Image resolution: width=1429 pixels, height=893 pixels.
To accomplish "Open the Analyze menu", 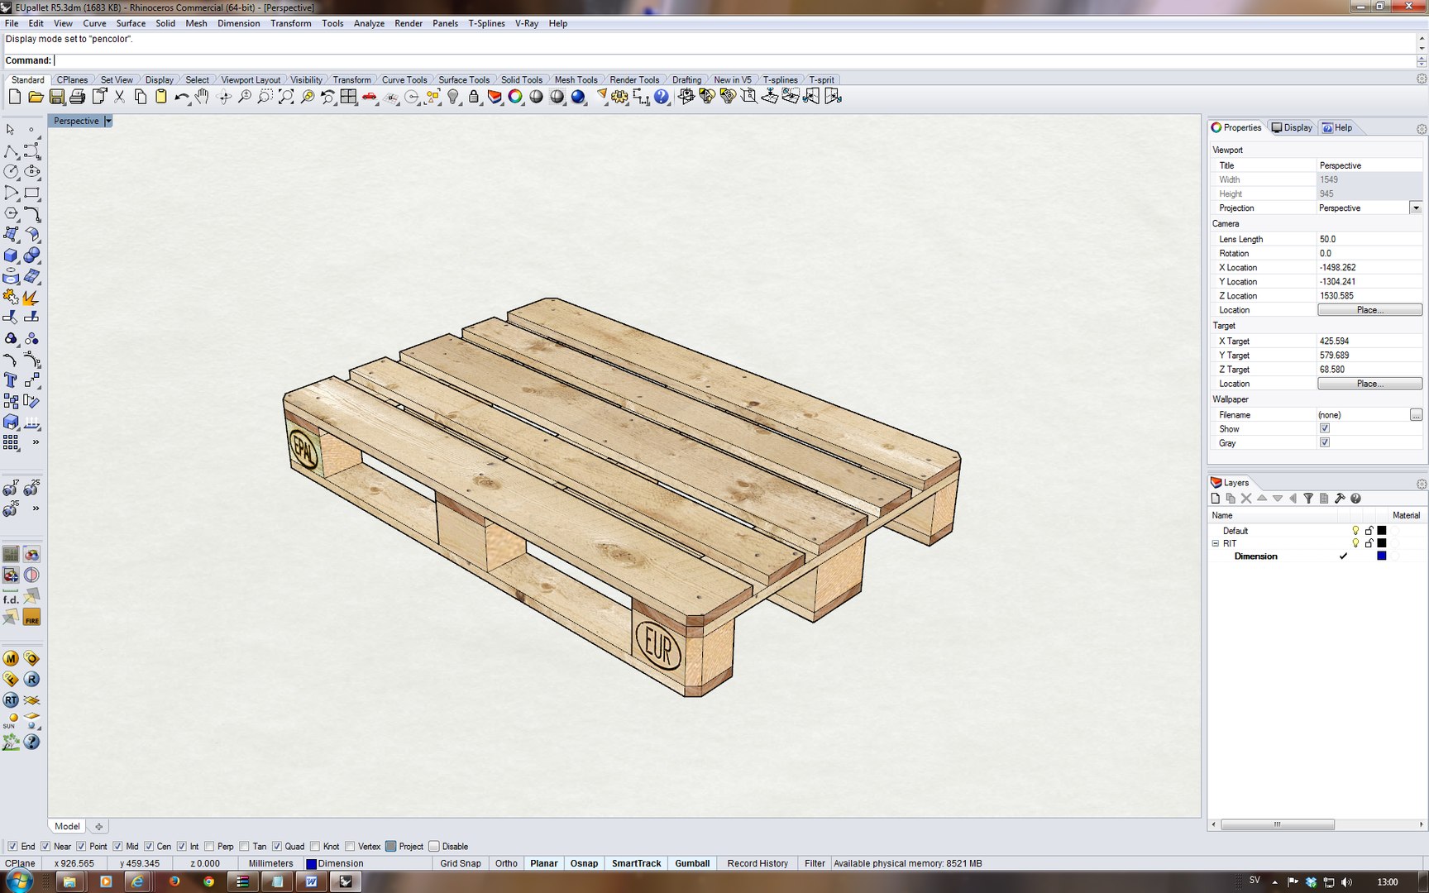I will click(369, 23).
